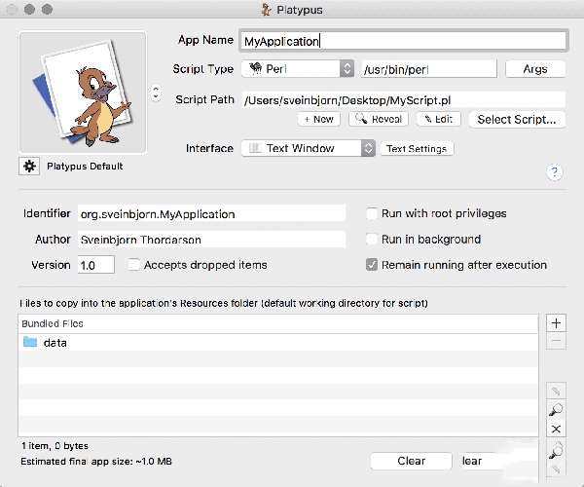Click the interpreter path field /usr/bin/perl
This screenshot has height=487, width=584.
tap(429, 69)
